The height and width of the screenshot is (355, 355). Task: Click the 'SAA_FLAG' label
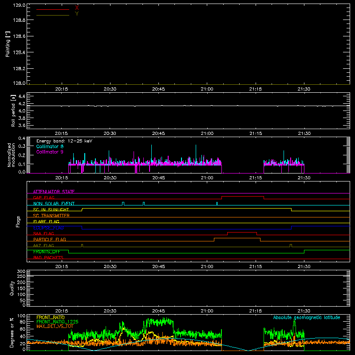tap(43, 233)
